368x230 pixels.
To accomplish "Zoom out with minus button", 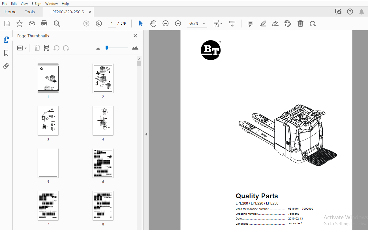I will [x=166, y=24].
